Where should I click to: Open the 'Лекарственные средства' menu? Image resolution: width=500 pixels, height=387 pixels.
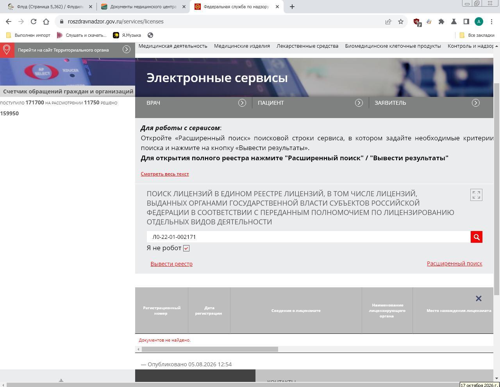(x=307, y=46)
